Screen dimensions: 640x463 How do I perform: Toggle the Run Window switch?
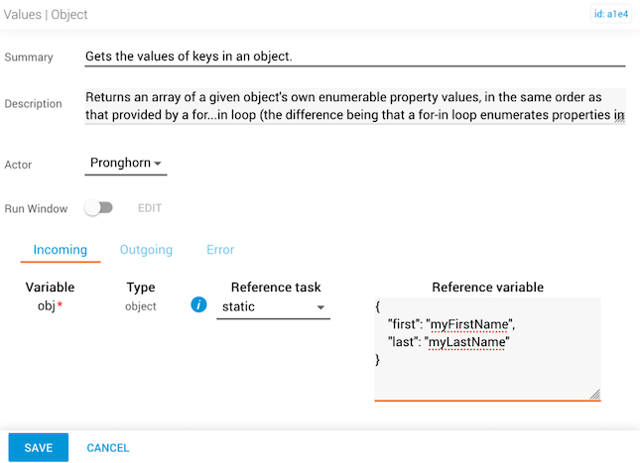98,208
